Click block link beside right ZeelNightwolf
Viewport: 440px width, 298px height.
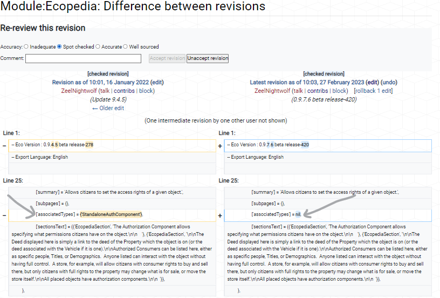tap(339, 91)
